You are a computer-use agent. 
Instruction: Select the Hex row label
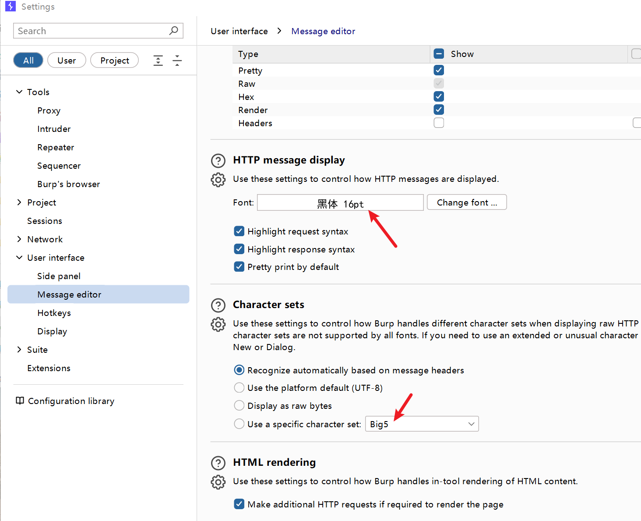point(246,97)
